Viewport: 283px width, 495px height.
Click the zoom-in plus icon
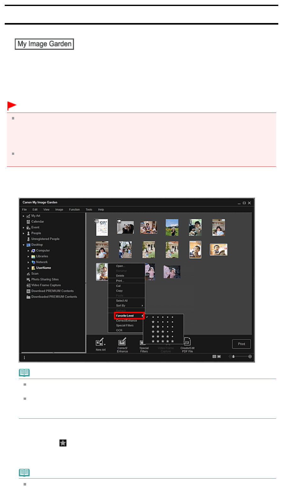(x=250, y=357)
